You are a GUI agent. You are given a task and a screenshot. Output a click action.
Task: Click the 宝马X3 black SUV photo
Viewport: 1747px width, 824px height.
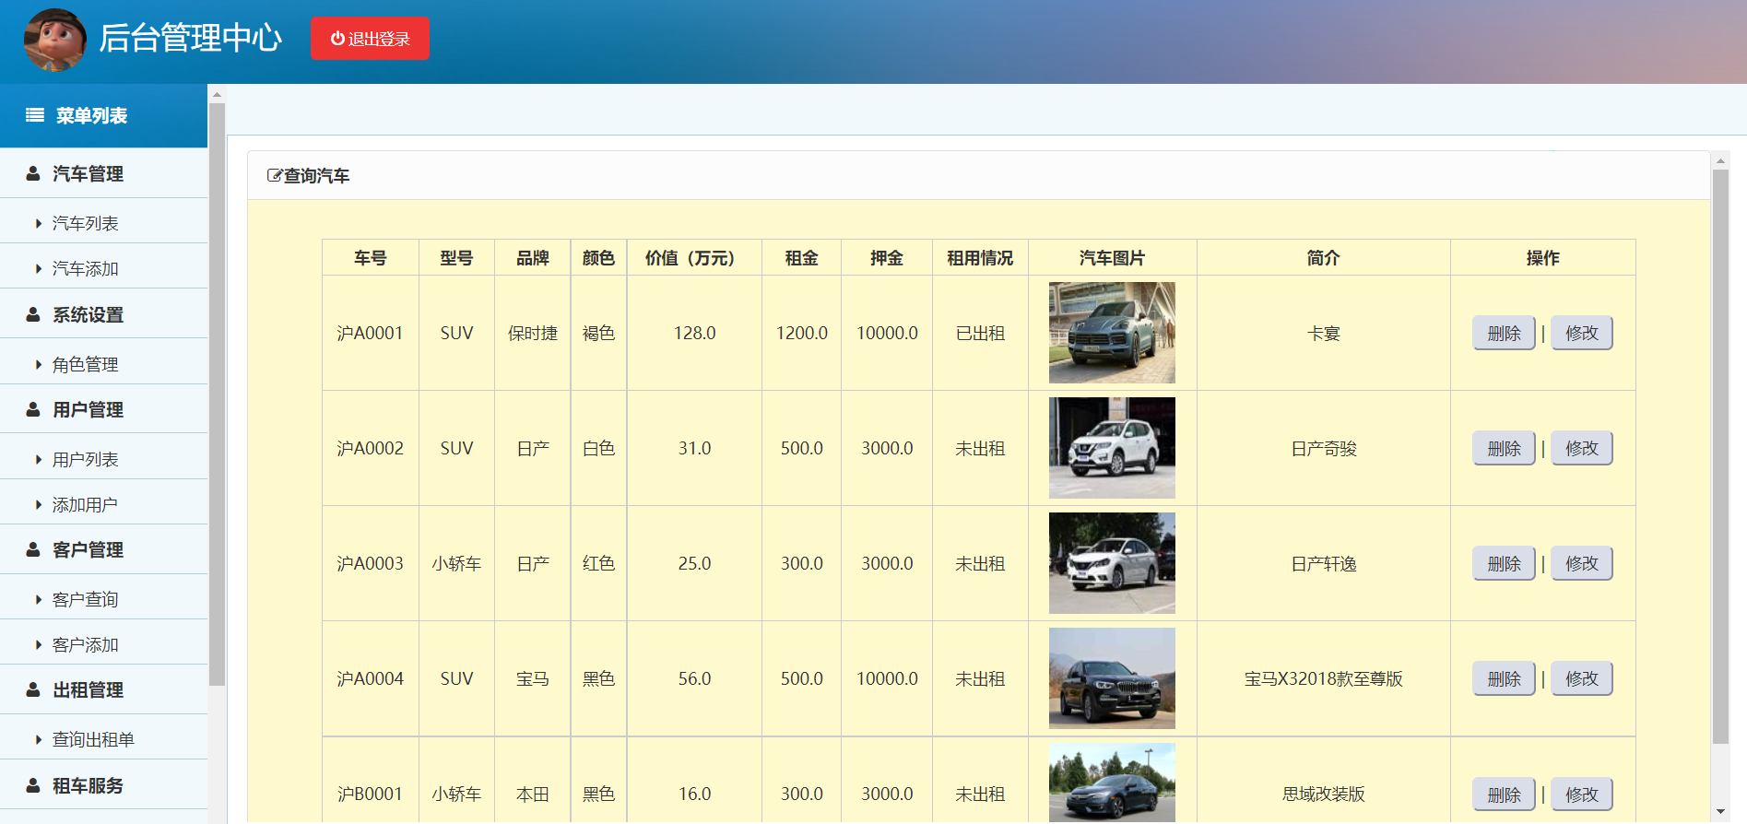click(x=1112, y=678)
